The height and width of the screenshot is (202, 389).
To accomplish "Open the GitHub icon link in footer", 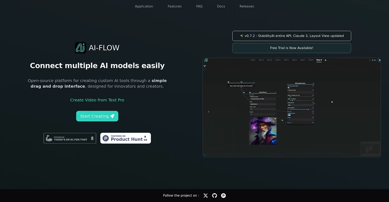I will coord(215,196).
